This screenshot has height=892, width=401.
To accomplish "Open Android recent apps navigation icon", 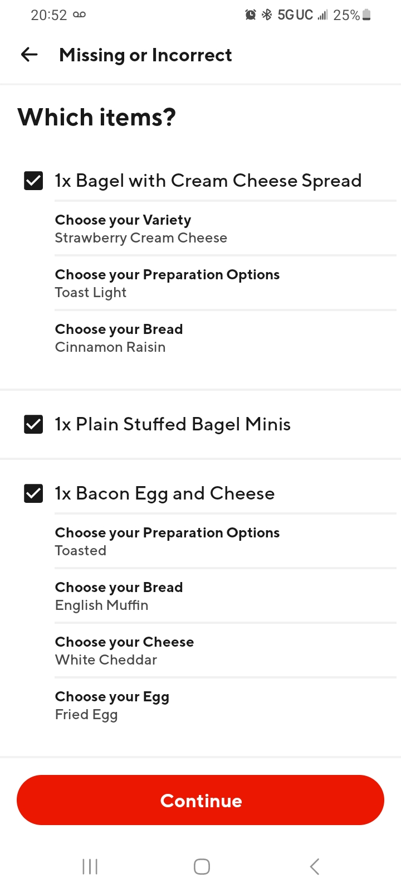I will (x=90, y=866).
